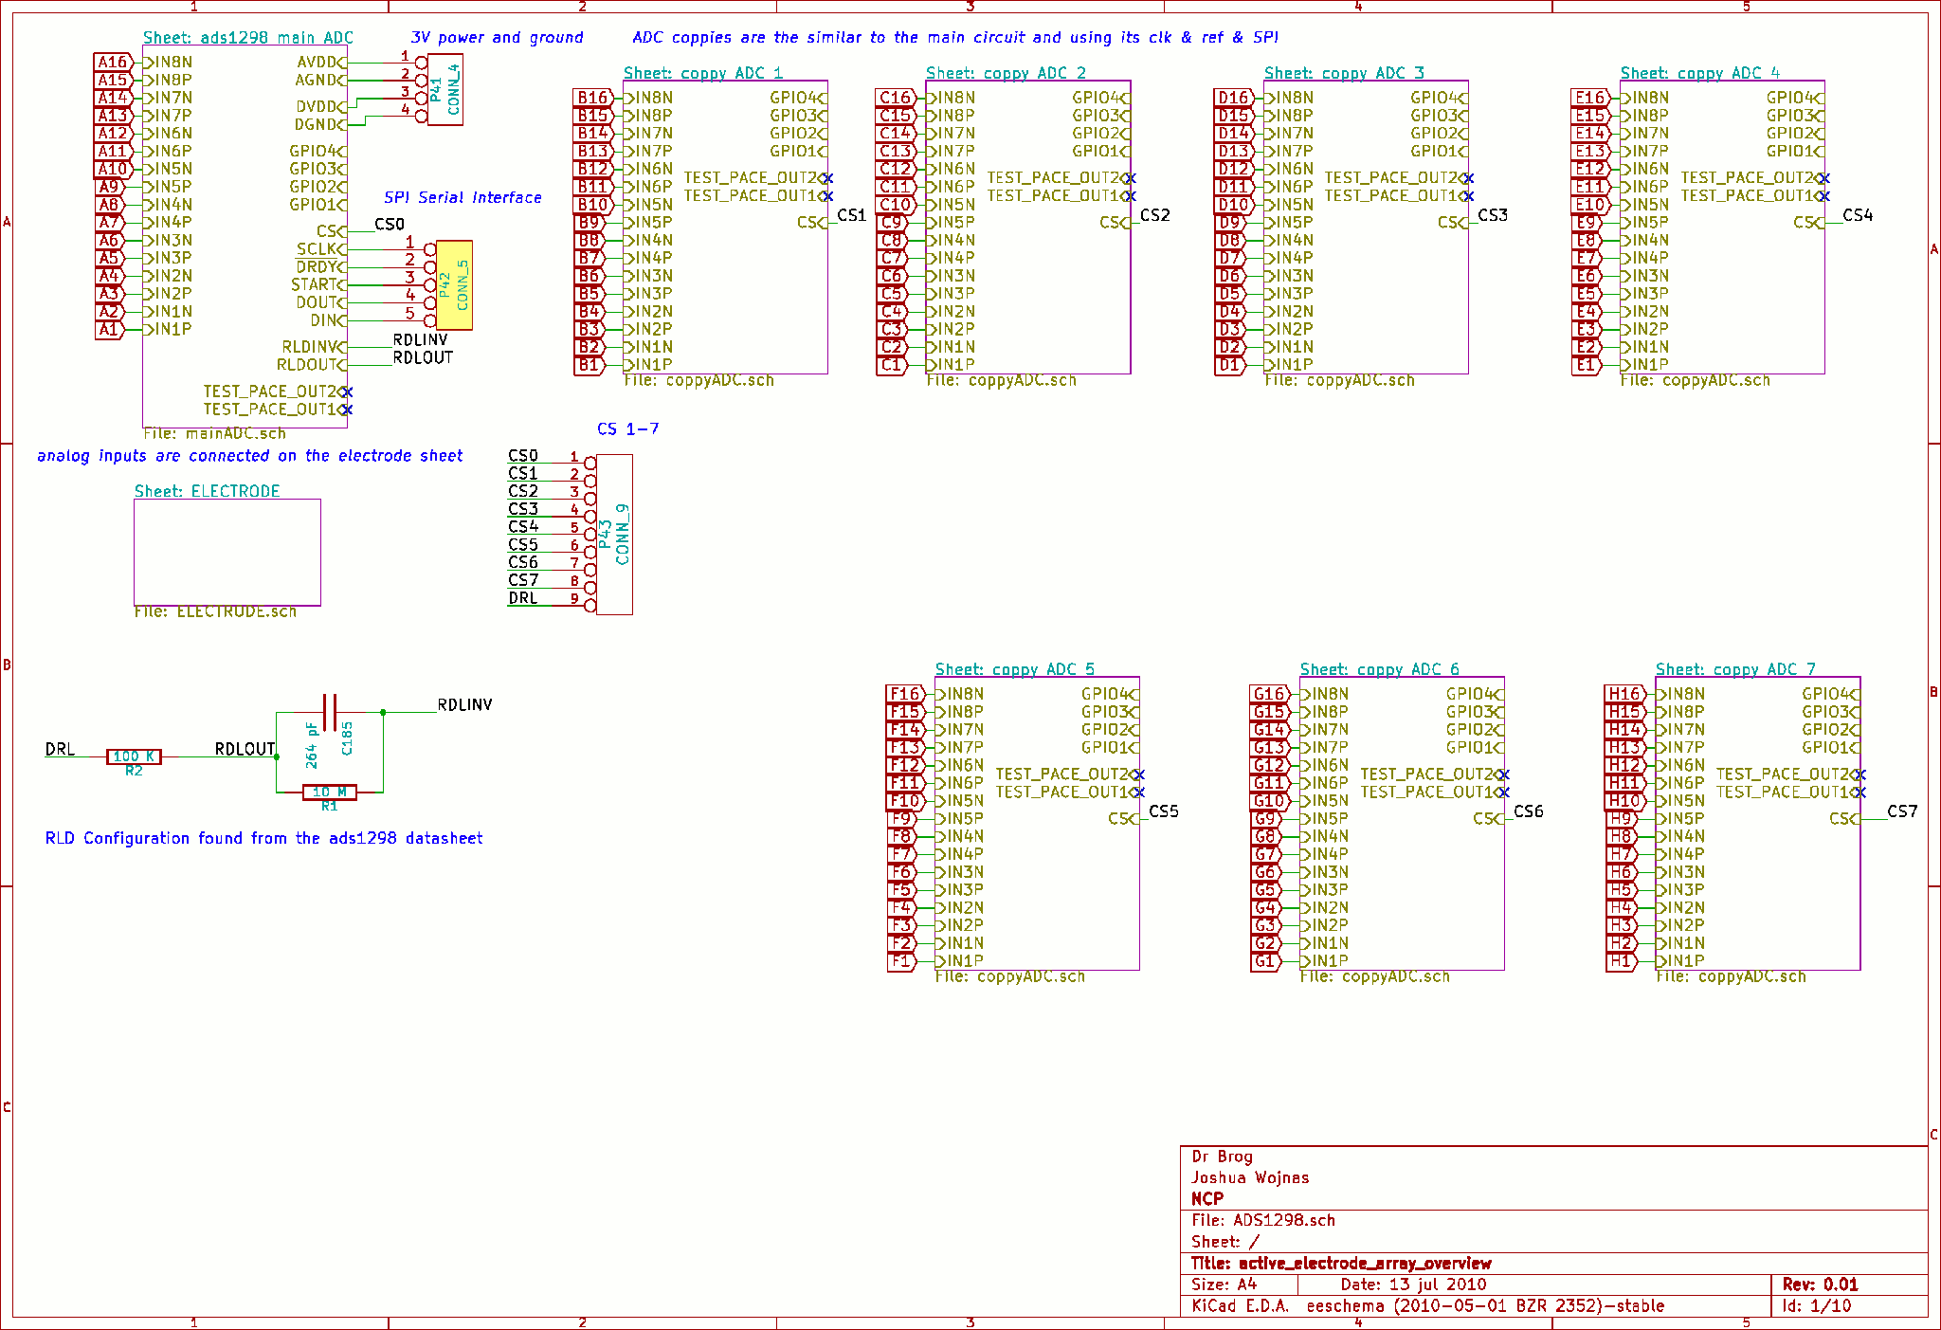
Task: Click the no-connect marker on main TEST_PACE_OUT2
Action: click(x=347, y=392)
